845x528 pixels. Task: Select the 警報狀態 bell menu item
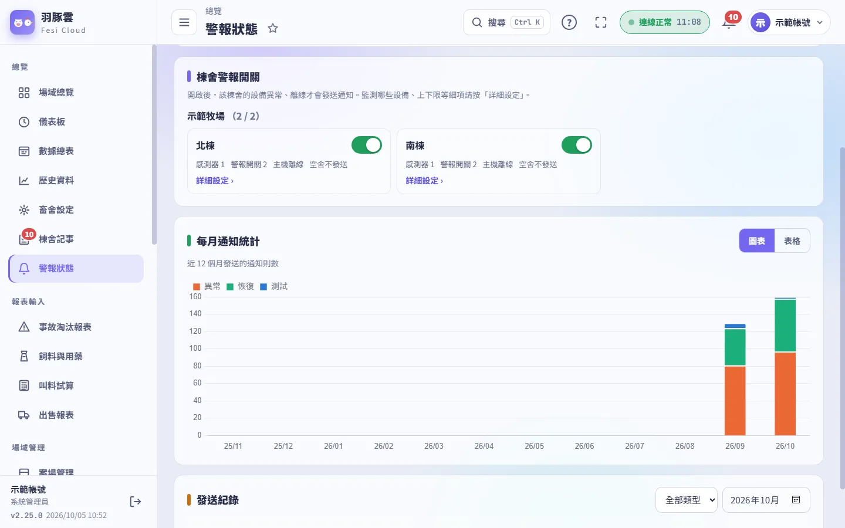click(x=76, y=269)
